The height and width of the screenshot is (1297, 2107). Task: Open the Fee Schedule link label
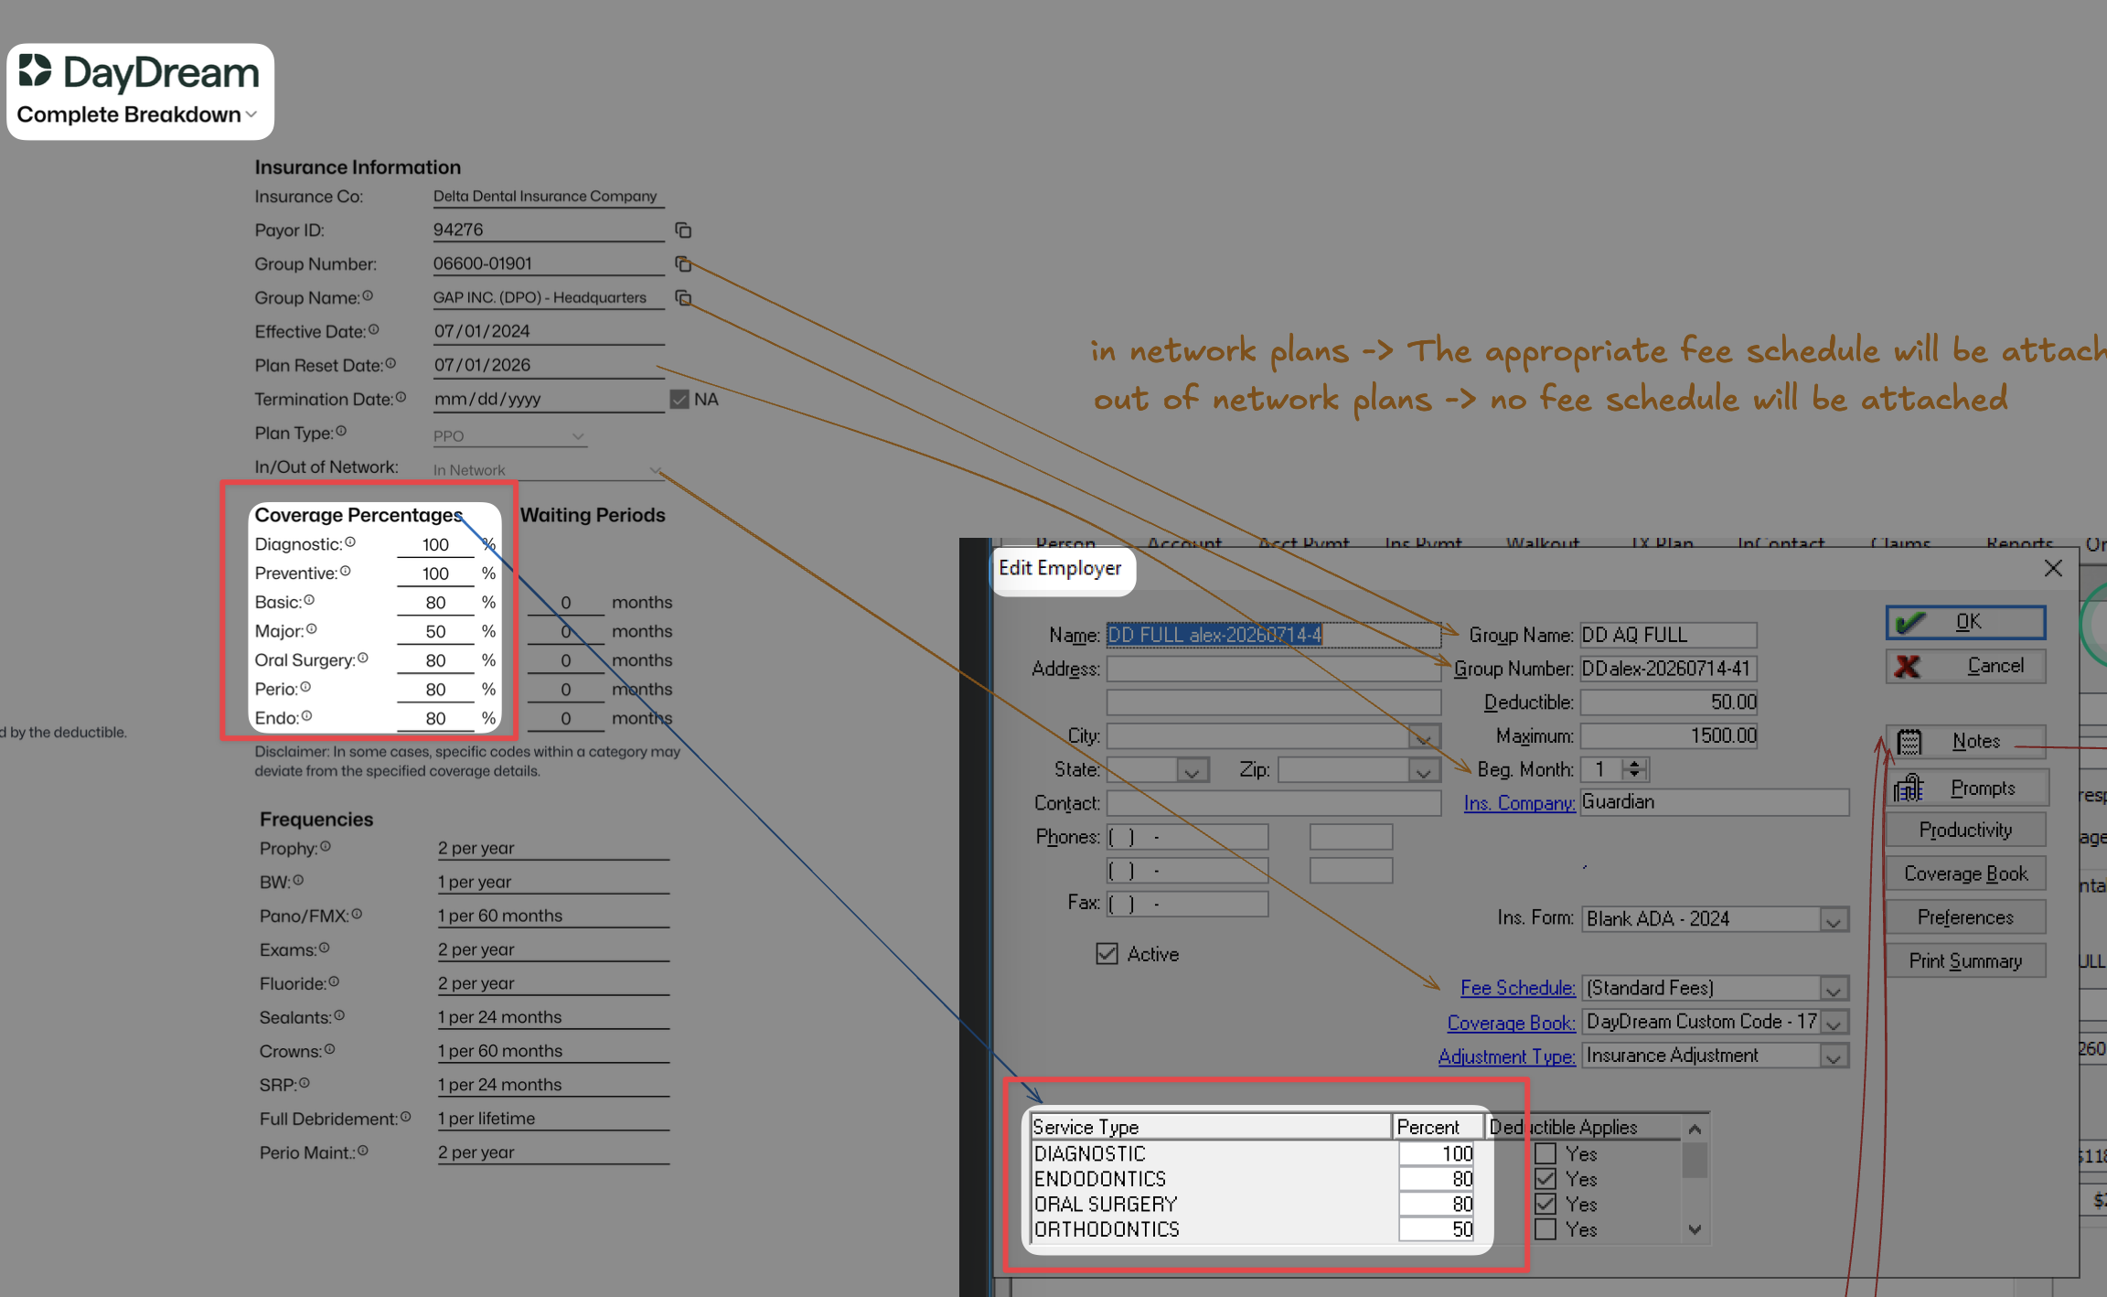1517,988
